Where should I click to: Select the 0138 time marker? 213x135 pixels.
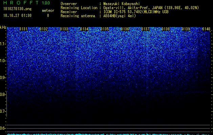pyautogui.click(x=166, y=29)
